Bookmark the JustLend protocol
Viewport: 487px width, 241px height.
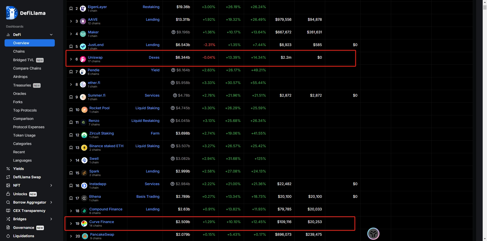pyautogui.click(x=71, y=47)
